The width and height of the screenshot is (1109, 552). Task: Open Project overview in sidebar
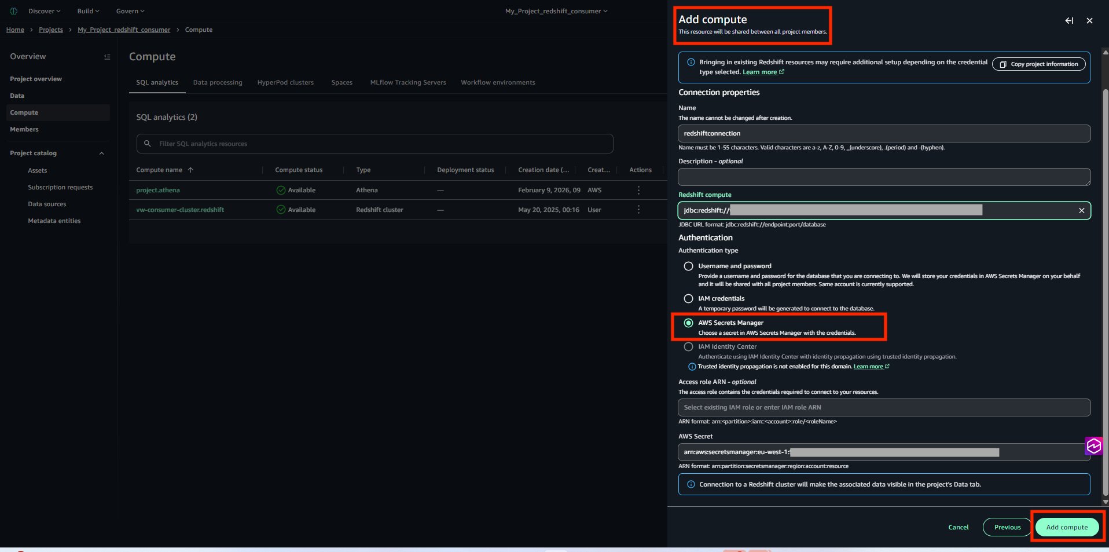pos(36,79)
